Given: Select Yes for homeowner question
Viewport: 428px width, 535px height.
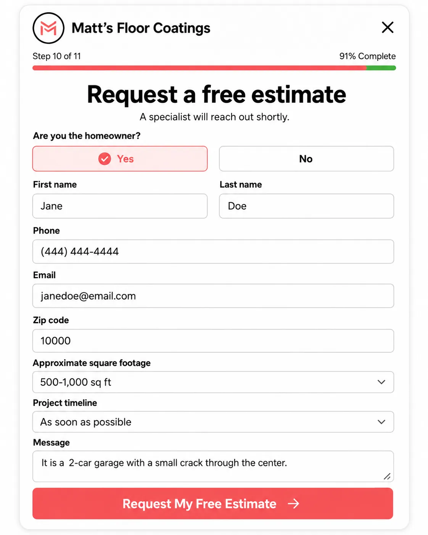Looking at the screenshot, I should coord(120,159).
